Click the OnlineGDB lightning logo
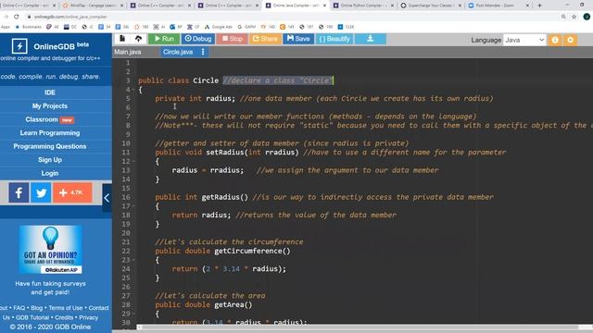This screenshot has width=593, height=333. 19,46
